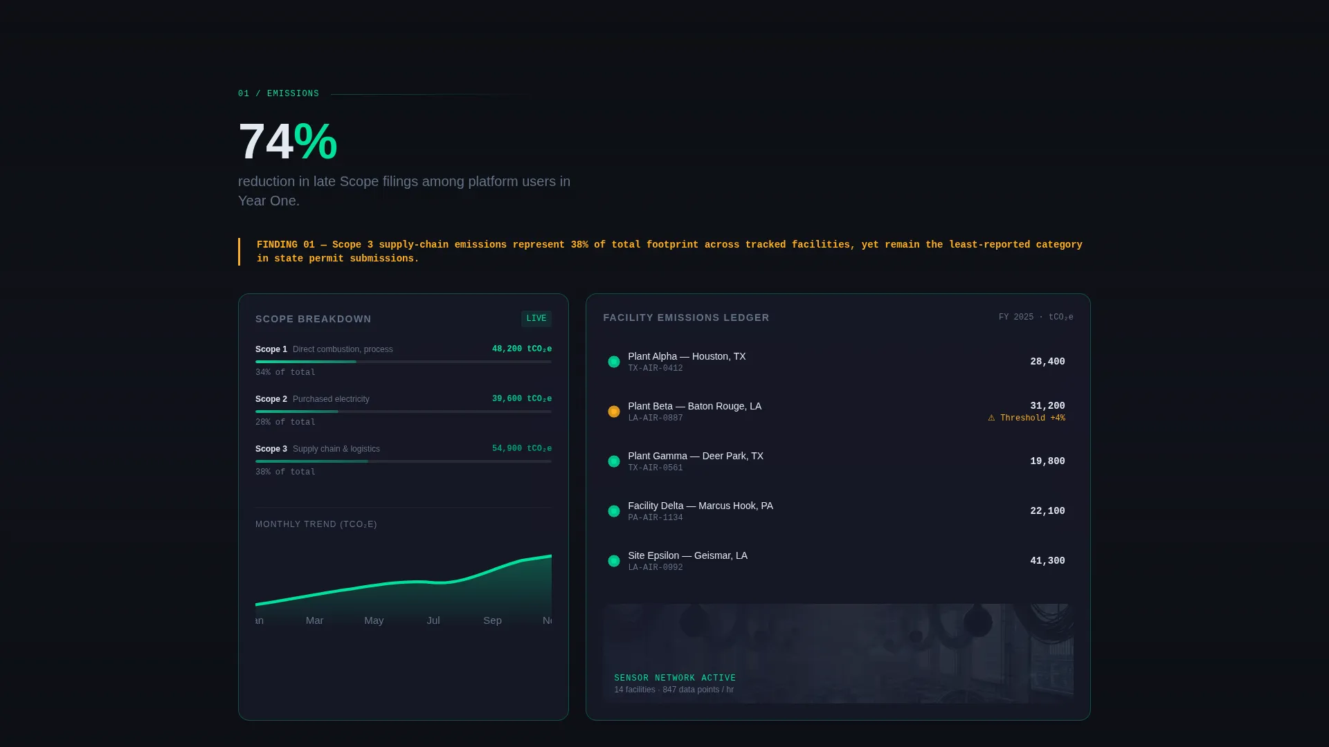
Task: Click the Sep label on the trend axis
Action: pos(492,620)
